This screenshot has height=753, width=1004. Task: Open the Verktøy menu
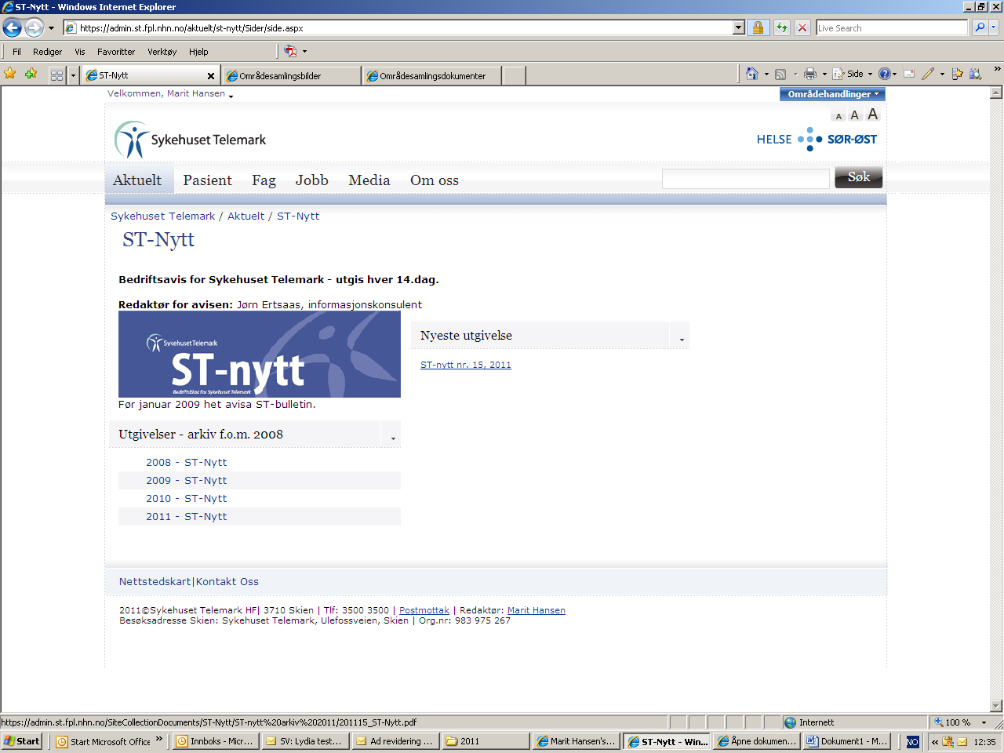click(162, 52)
